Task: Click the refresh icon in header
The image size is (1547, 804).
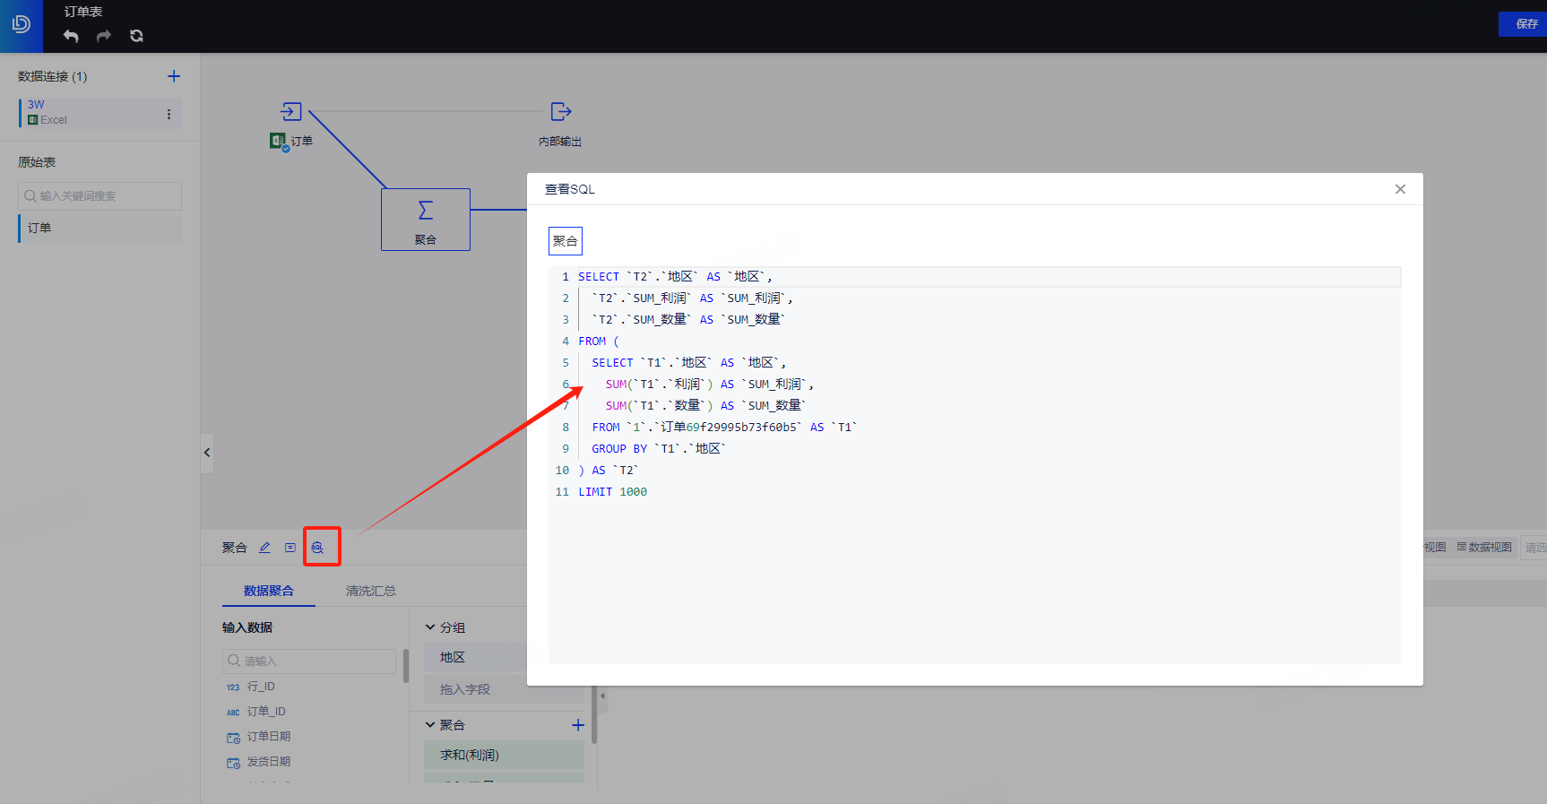Action: point(136,36)
